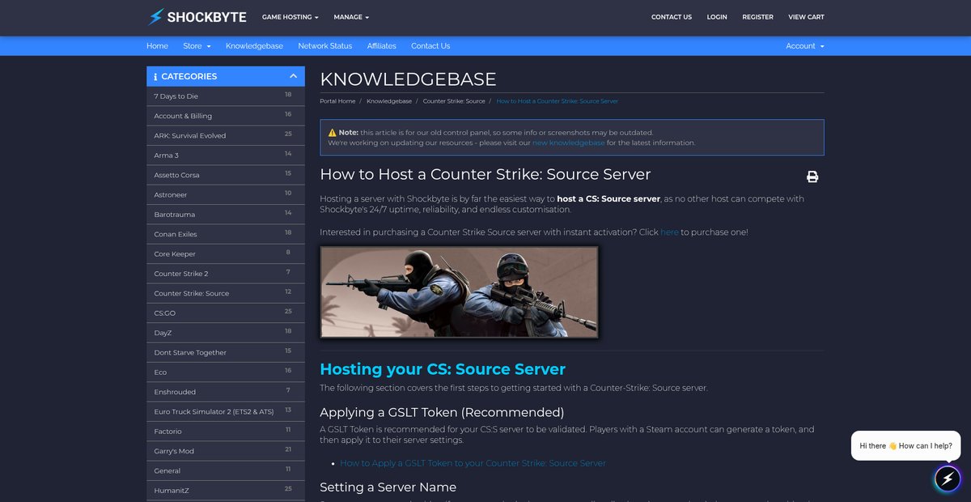Open the new knowledgebase link
This screenshot has height=502, width=971.
568,143
